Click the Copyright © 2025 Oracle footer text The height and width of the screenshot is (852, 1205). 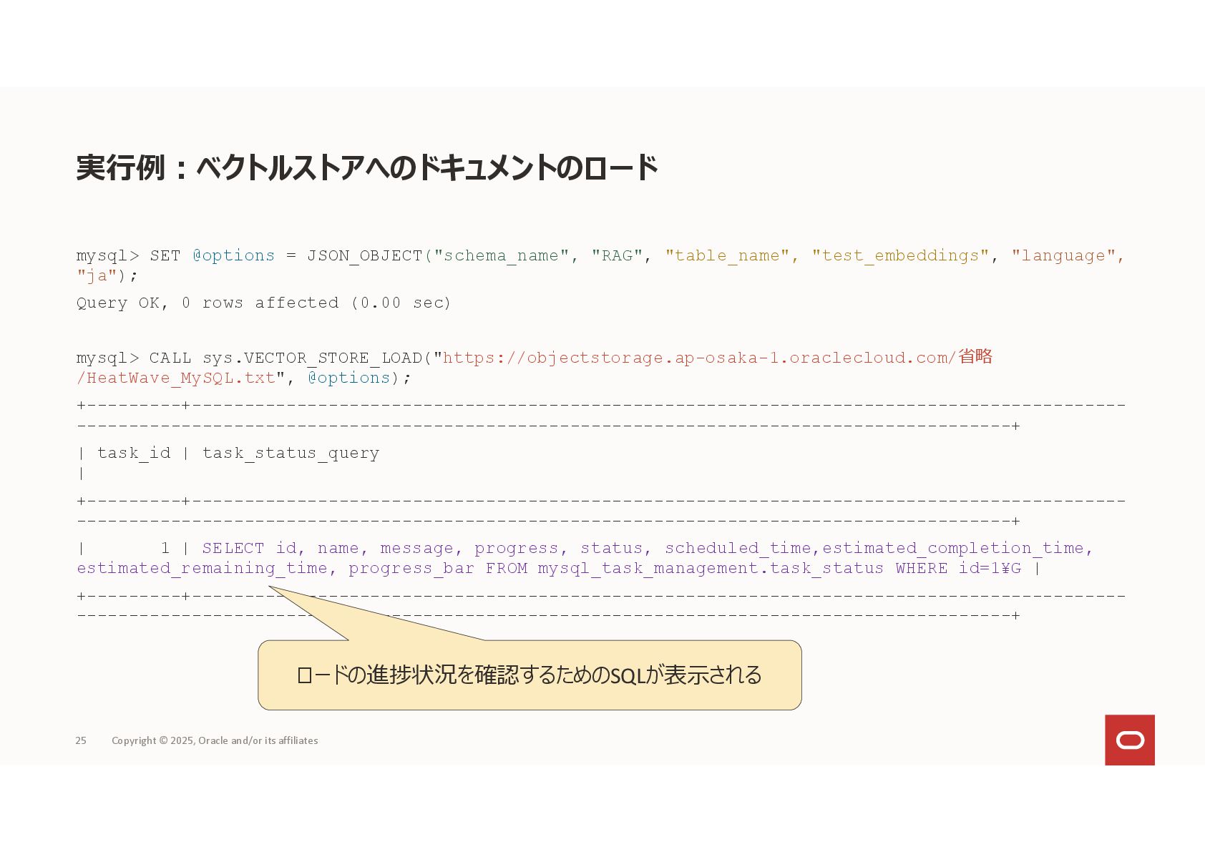[x=215, y=740]
